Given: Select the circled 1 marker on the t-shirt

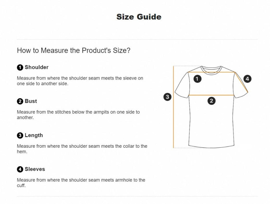Looking at the screenshot, I should coord(197,78).
